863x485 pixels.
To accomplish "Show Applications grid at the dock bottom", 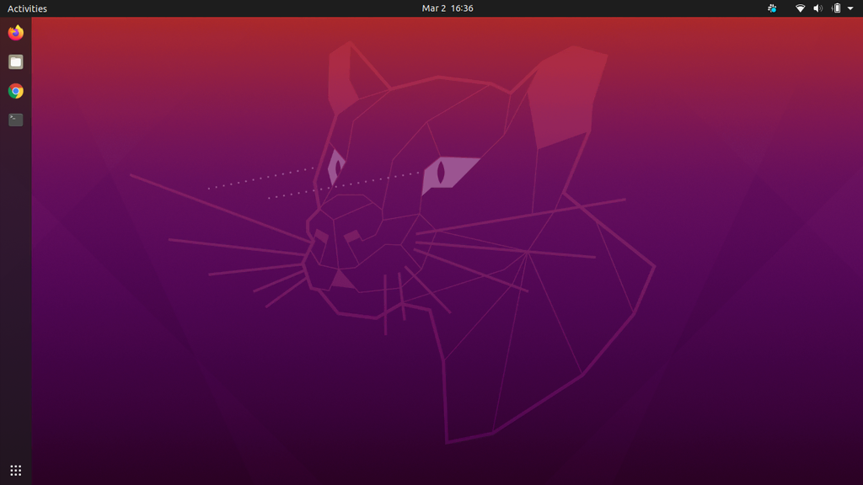I will pos(15,470).
